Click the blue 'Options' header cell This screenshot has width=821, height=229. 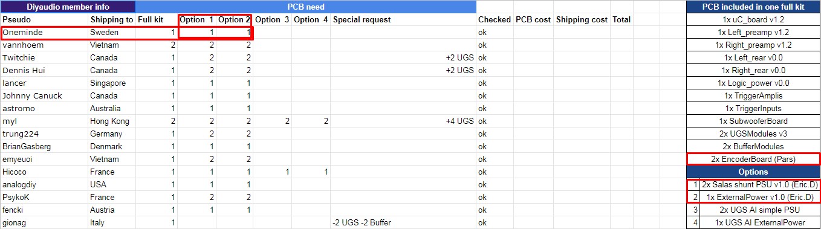753,172
